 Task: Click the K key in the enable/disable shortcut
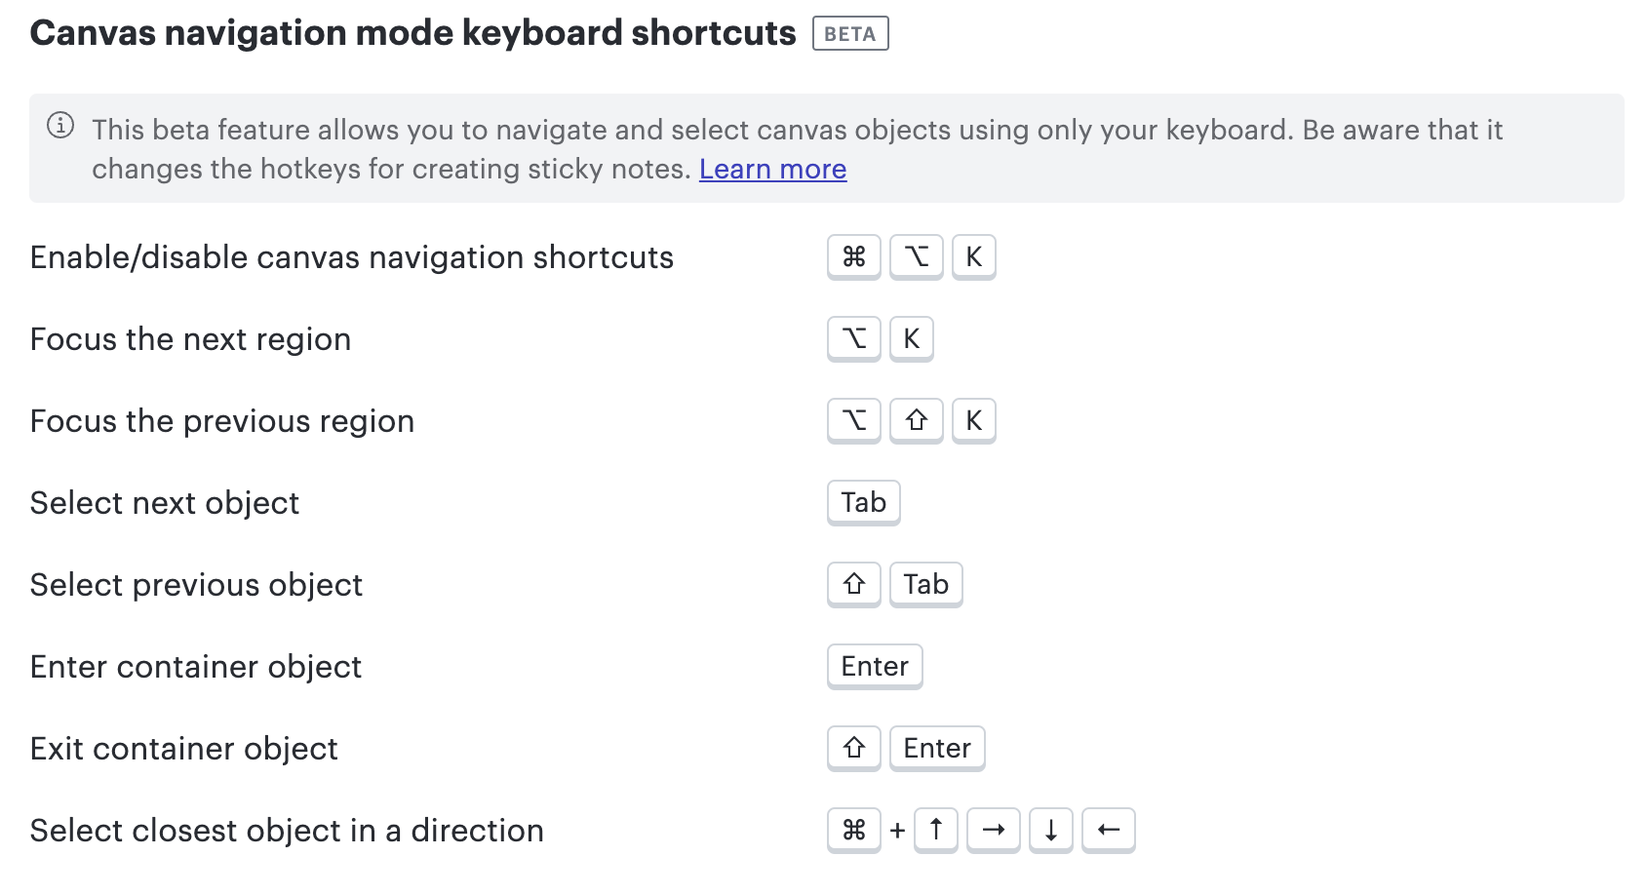973,256
